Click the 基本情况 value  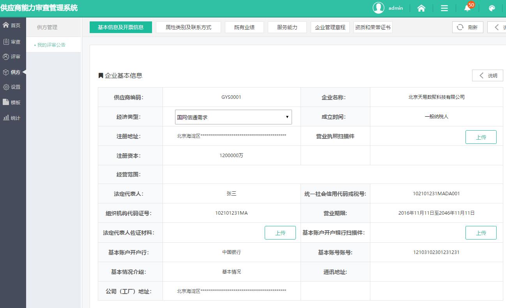232,271
